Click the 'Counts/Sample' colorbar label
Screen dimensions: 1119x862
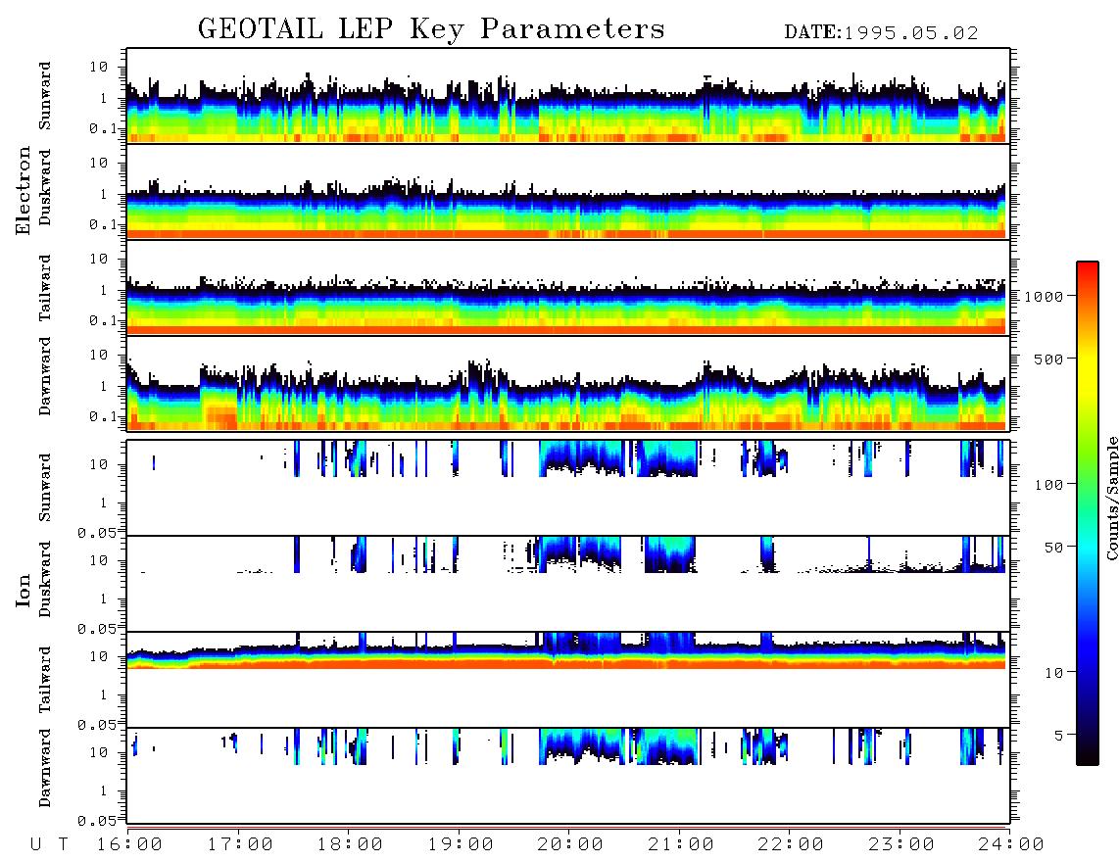1112,498
